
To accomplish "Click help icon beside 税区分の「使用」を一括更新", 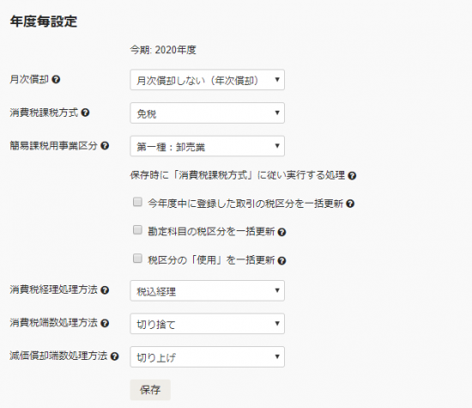I will [x=281, y=260].
